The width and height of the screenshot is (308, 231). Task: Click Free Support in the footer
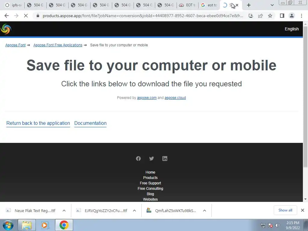pos(150,183)
